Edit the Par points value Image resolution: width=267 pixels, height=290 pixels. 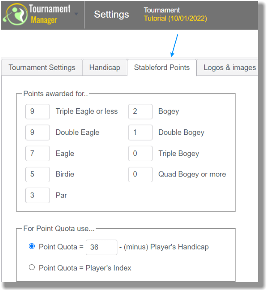click(x=37, y=195)
